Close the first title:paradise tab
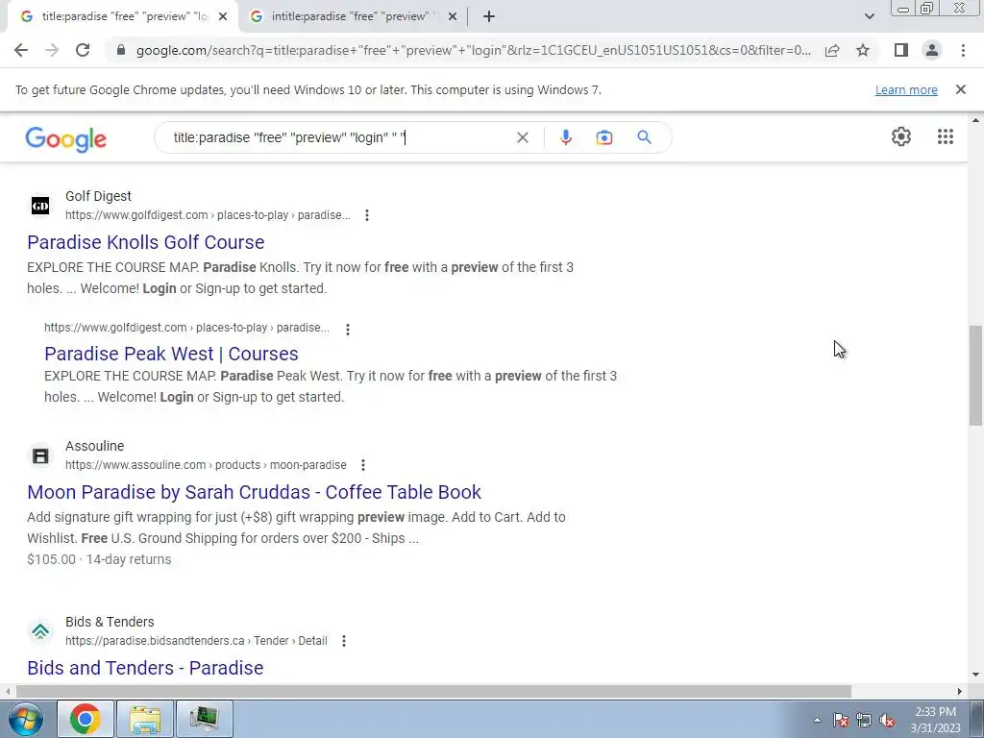The height and width of the screenshot is (738, 984). tap(223, 17)
